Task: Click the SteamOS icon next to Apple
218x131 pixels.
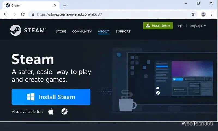Action: tap(64, 112)
